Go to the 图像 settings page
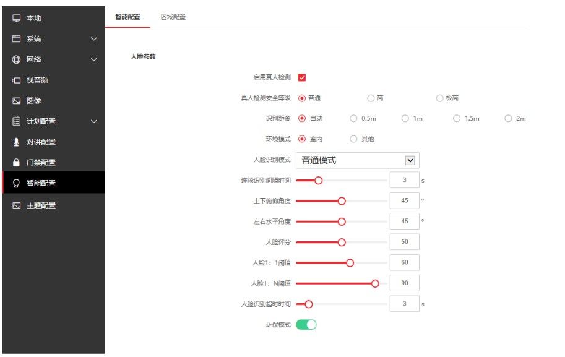The height and width of the screenshot is (357, 565). tap(53, 100)
